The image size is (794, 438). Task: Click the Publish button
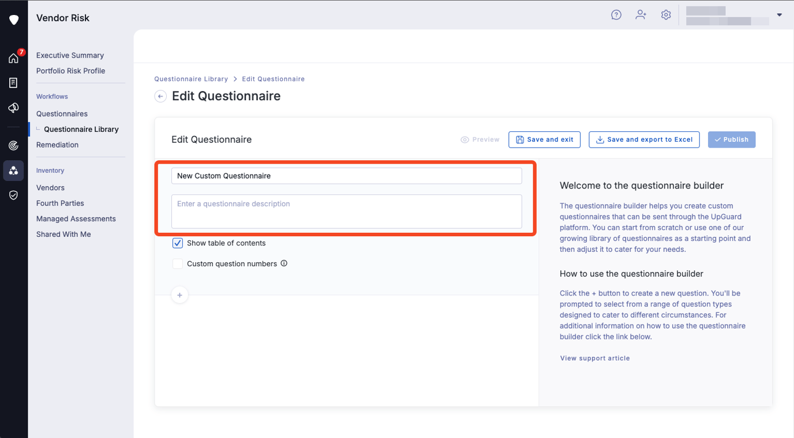pos(731,139)
